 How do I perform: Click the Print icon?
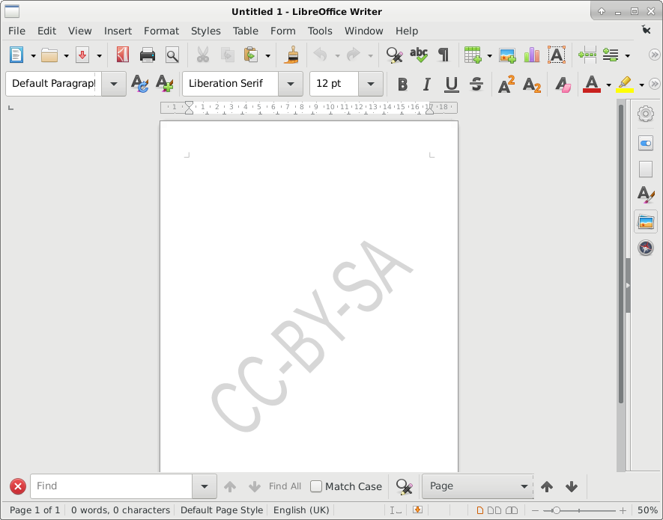coord(147,55)
